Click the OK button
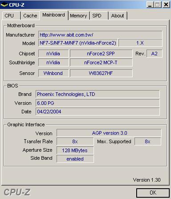This screenshot has height=199, width=171. coord(153,193)
